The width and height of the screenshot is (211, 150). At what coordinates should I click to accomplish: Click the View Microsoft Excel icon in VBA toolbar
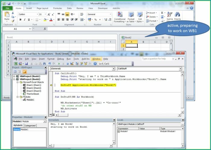(16, 64)
